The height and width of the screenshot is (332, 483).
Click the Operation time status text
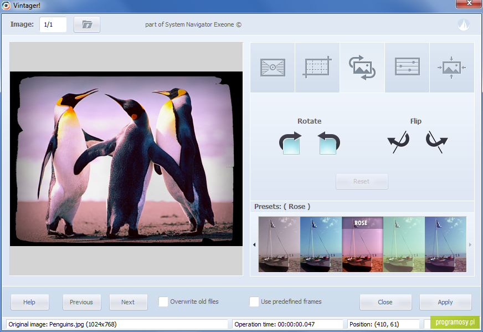(275, 324)
